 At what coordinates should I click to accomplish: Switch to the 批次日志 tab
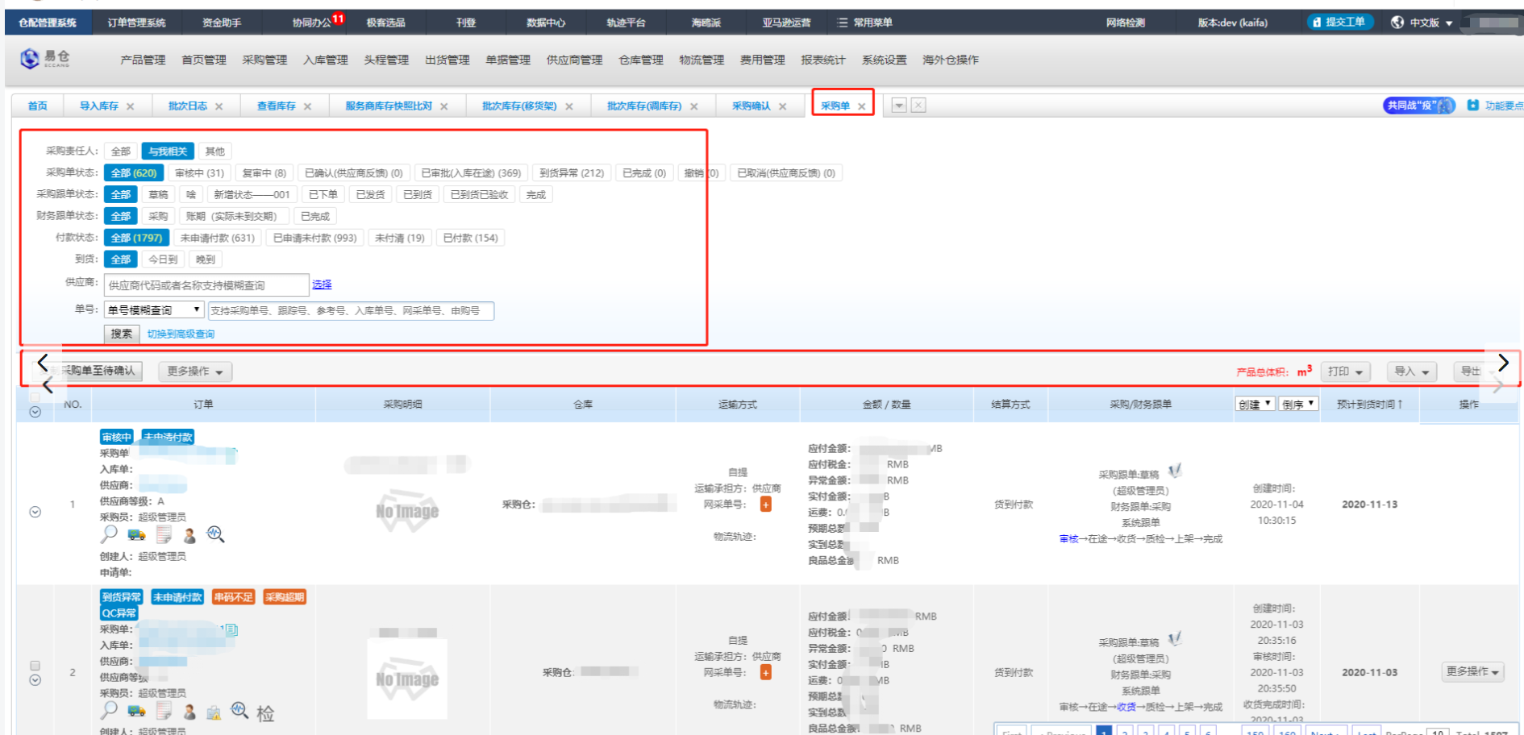188,105
